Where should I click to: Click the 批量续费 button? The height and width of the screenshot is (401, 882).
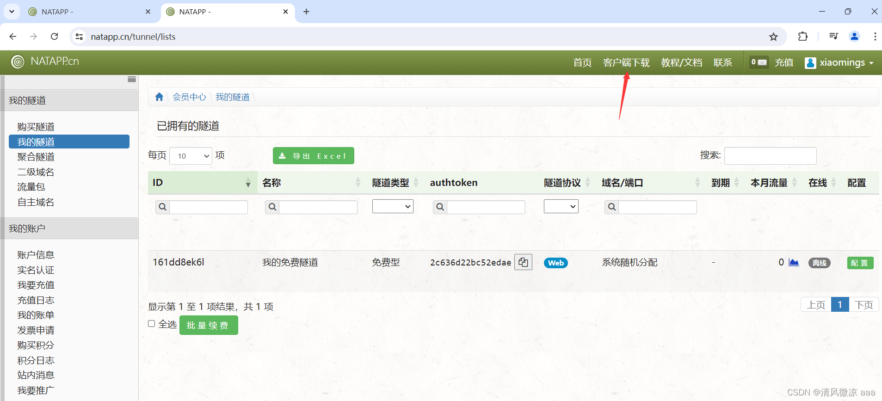point(209,325)
